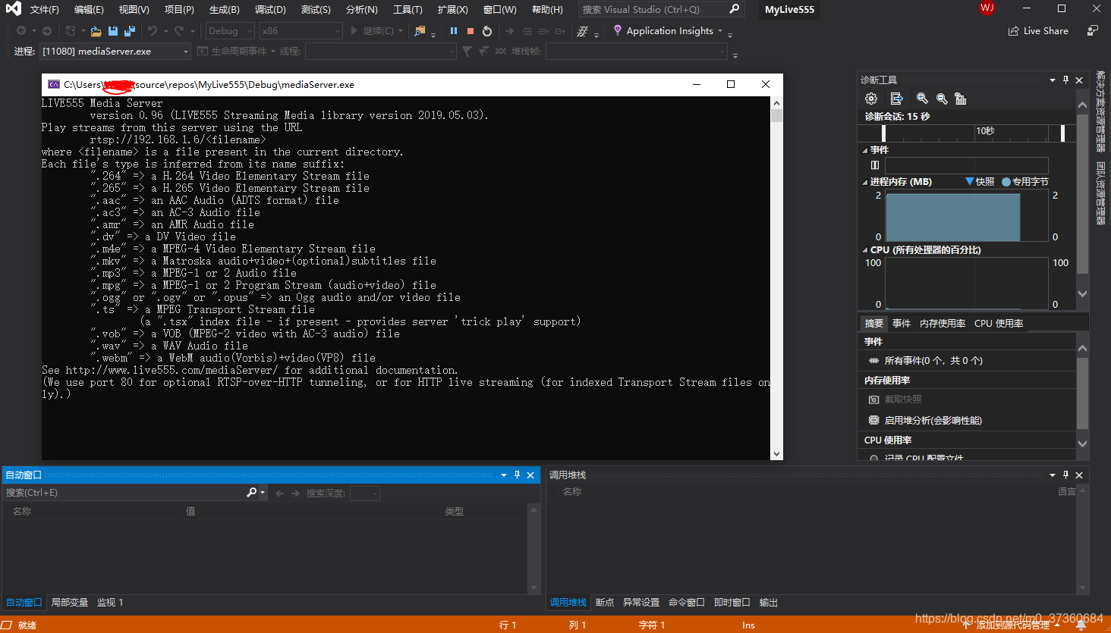Click the Navigate Backward arrow icon

click(x=21, y=31)
